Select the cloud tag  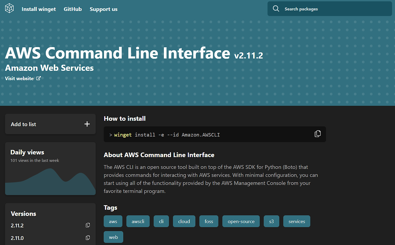click(184, 221)
